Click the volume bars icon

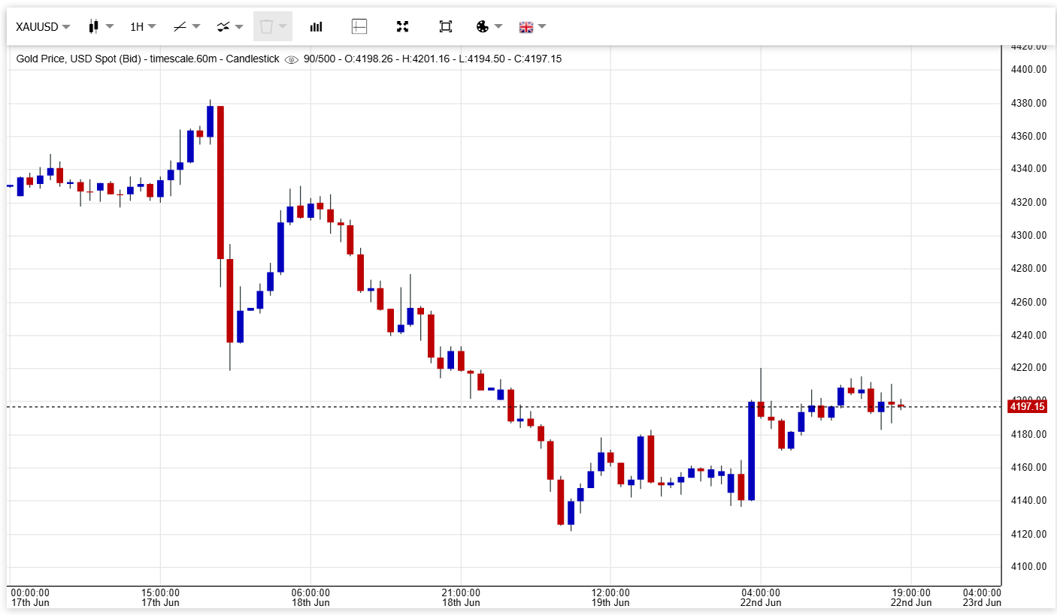point(316,27)
